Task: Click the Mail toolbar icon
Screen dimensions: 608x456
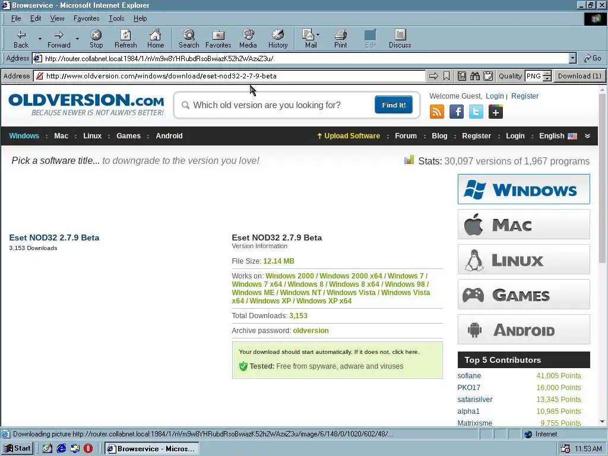Action: click(309, 39)
